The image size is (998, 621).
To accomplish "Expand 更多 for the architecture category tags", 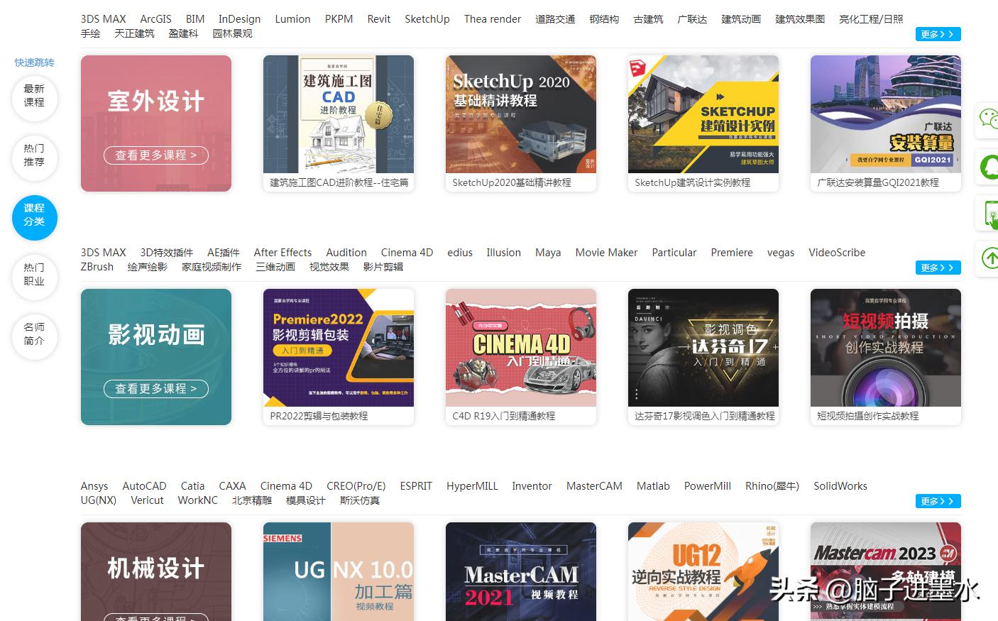I will coord(938,34).
